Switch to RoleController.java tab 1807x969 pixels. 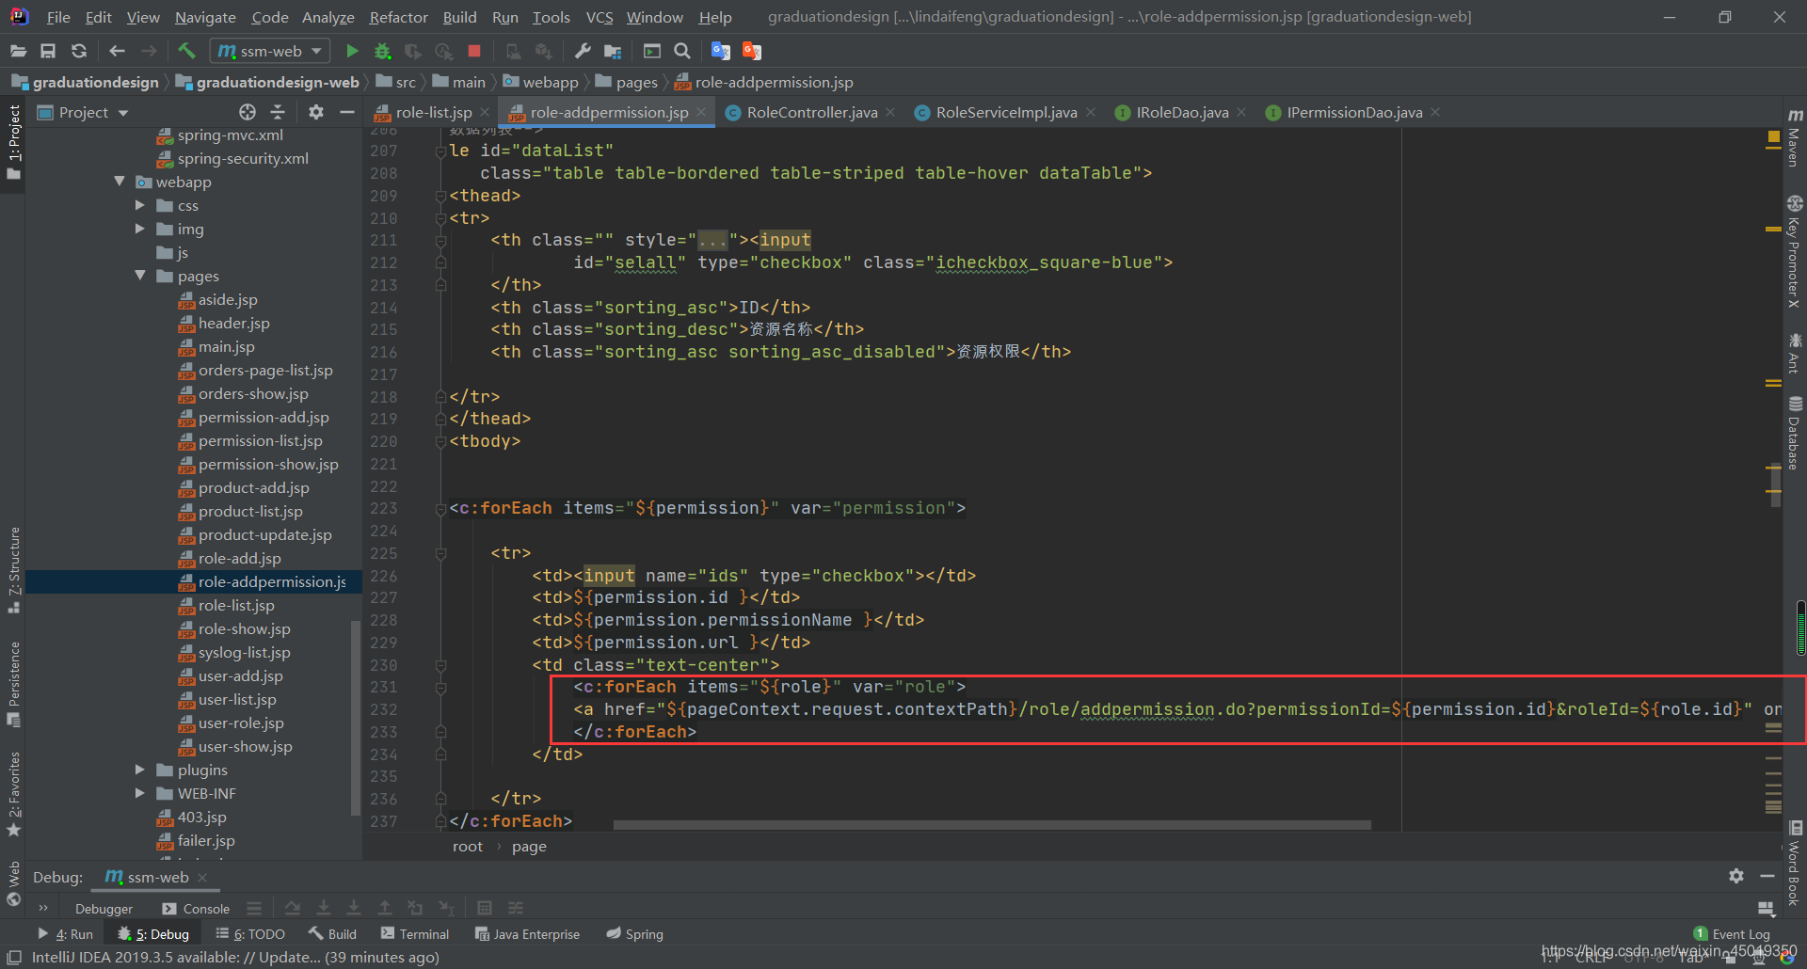[811, 113]
